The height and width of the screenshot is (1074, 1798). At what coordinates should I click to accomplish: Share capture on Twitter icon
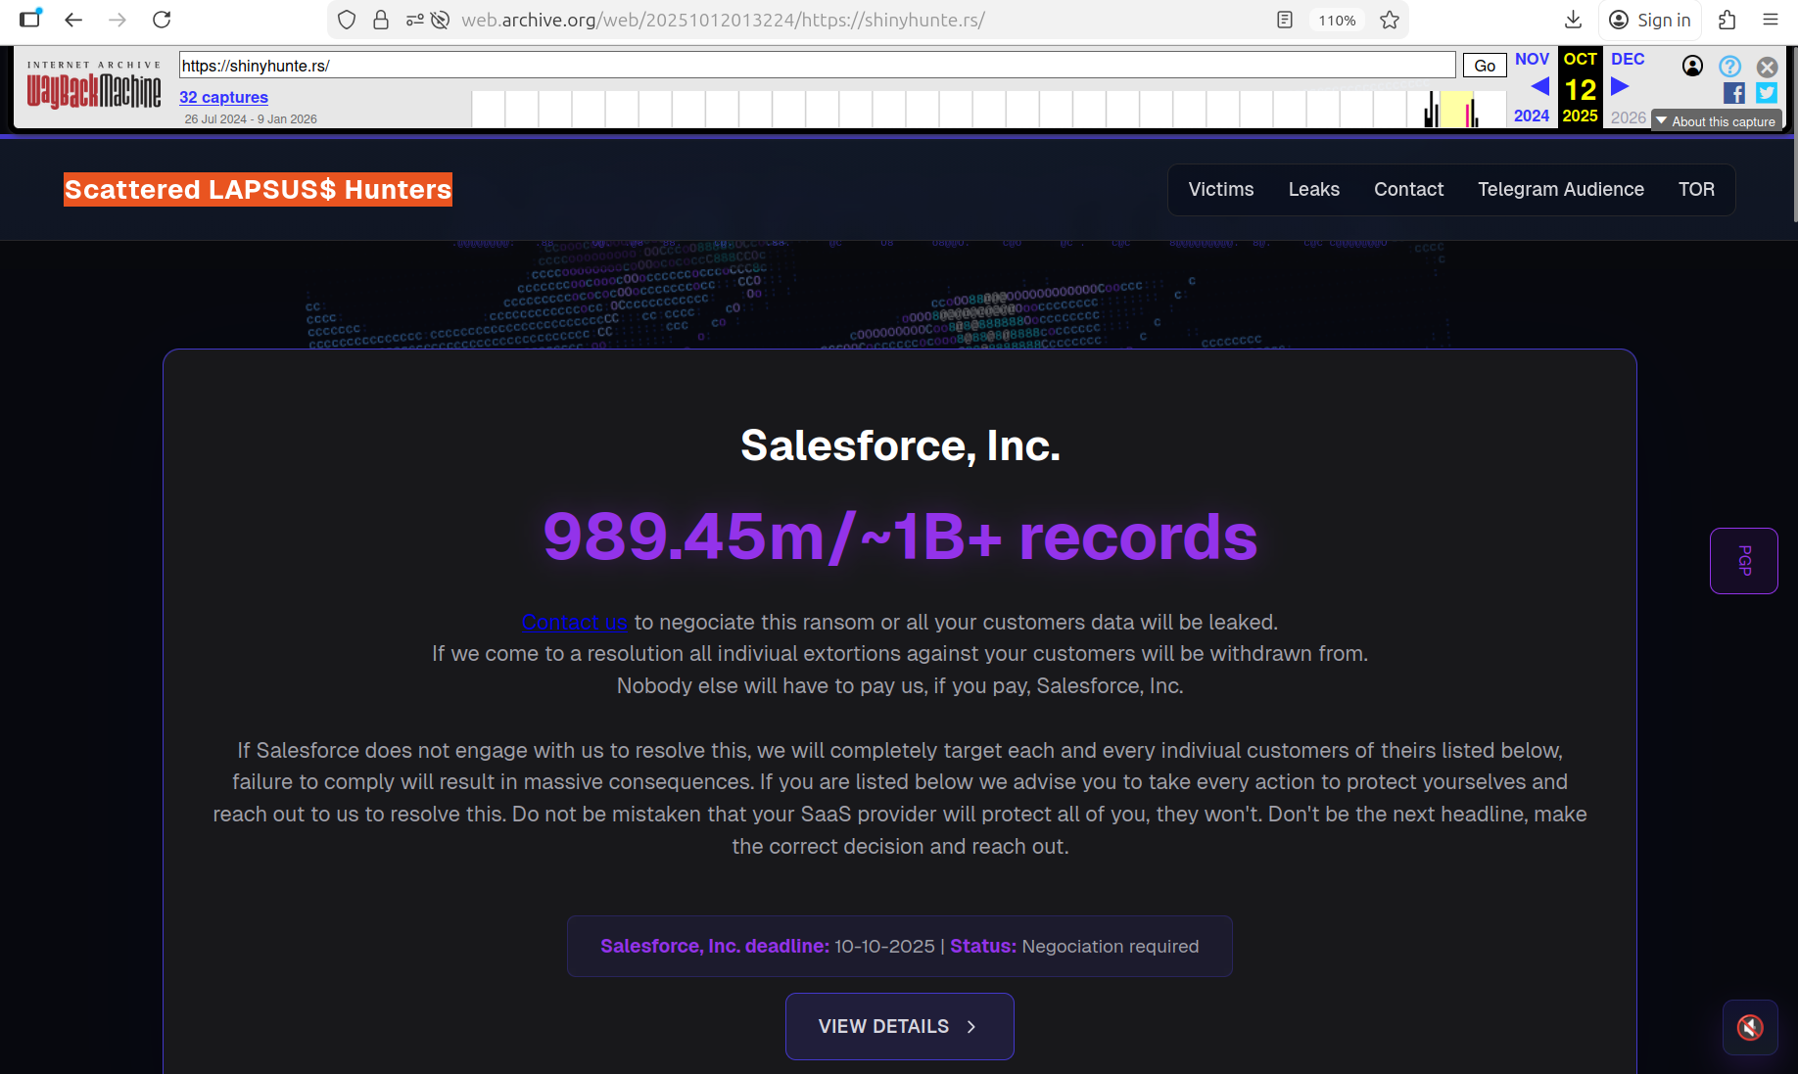[1766, 93]
